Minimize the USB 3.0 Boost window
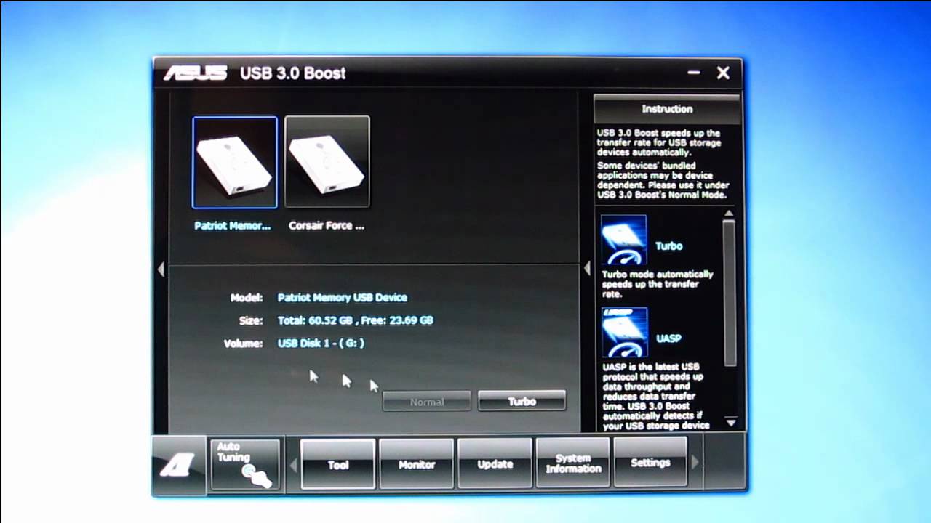This screenshot has width=931, height=523. pyautogui.click(x=693, y=73)
